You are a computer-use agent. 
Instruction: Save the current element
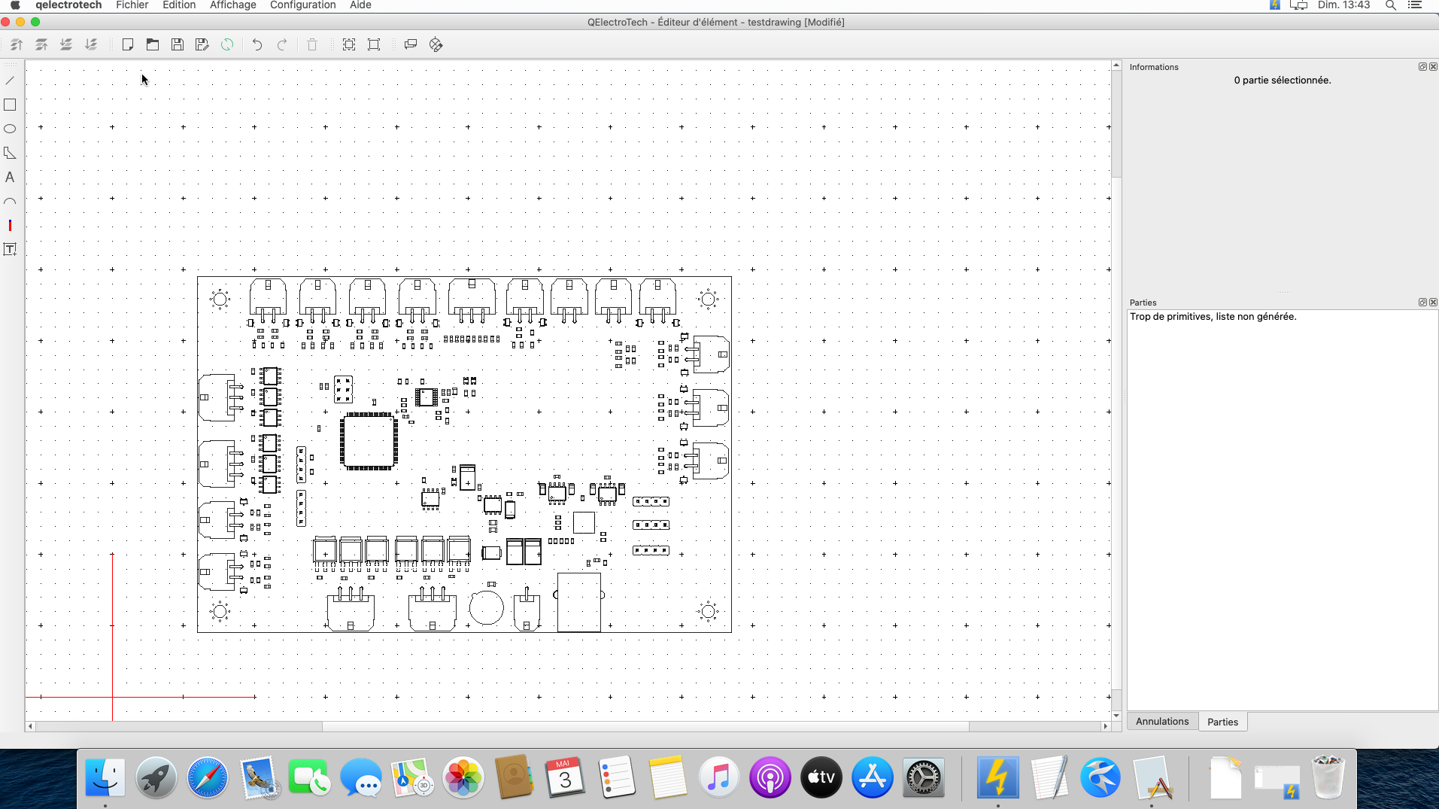coord(177,44)
